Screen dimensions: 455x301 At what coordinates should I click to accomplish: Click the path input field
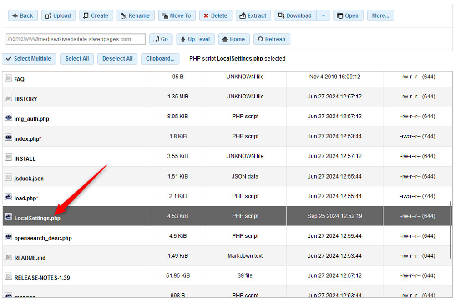point(75,39)
